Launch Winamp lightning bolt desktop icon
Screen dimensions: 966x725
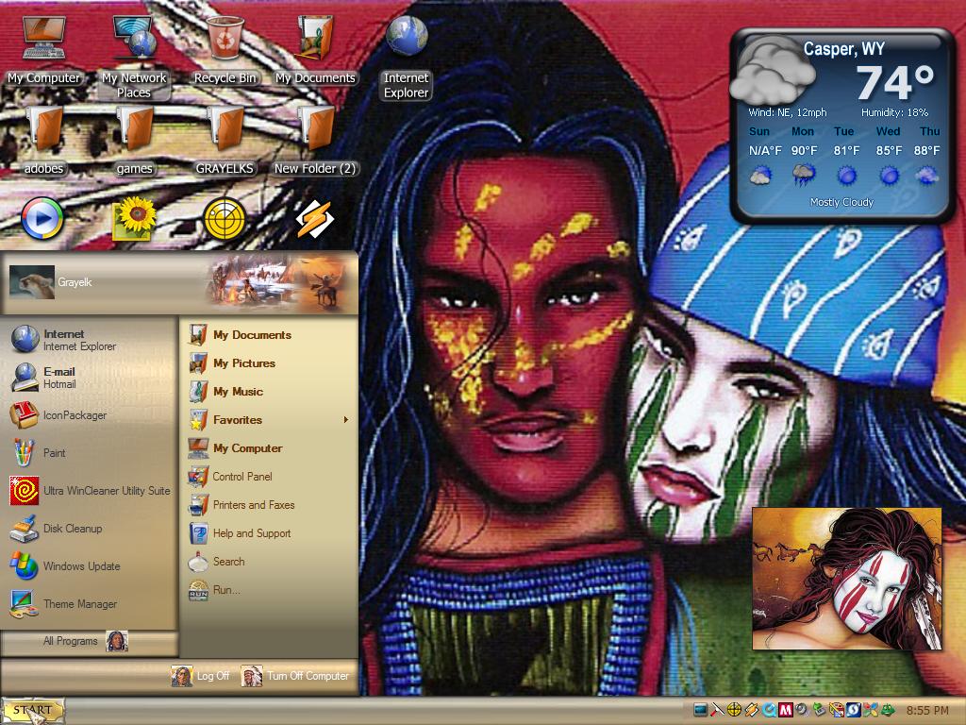pos(315,218)
